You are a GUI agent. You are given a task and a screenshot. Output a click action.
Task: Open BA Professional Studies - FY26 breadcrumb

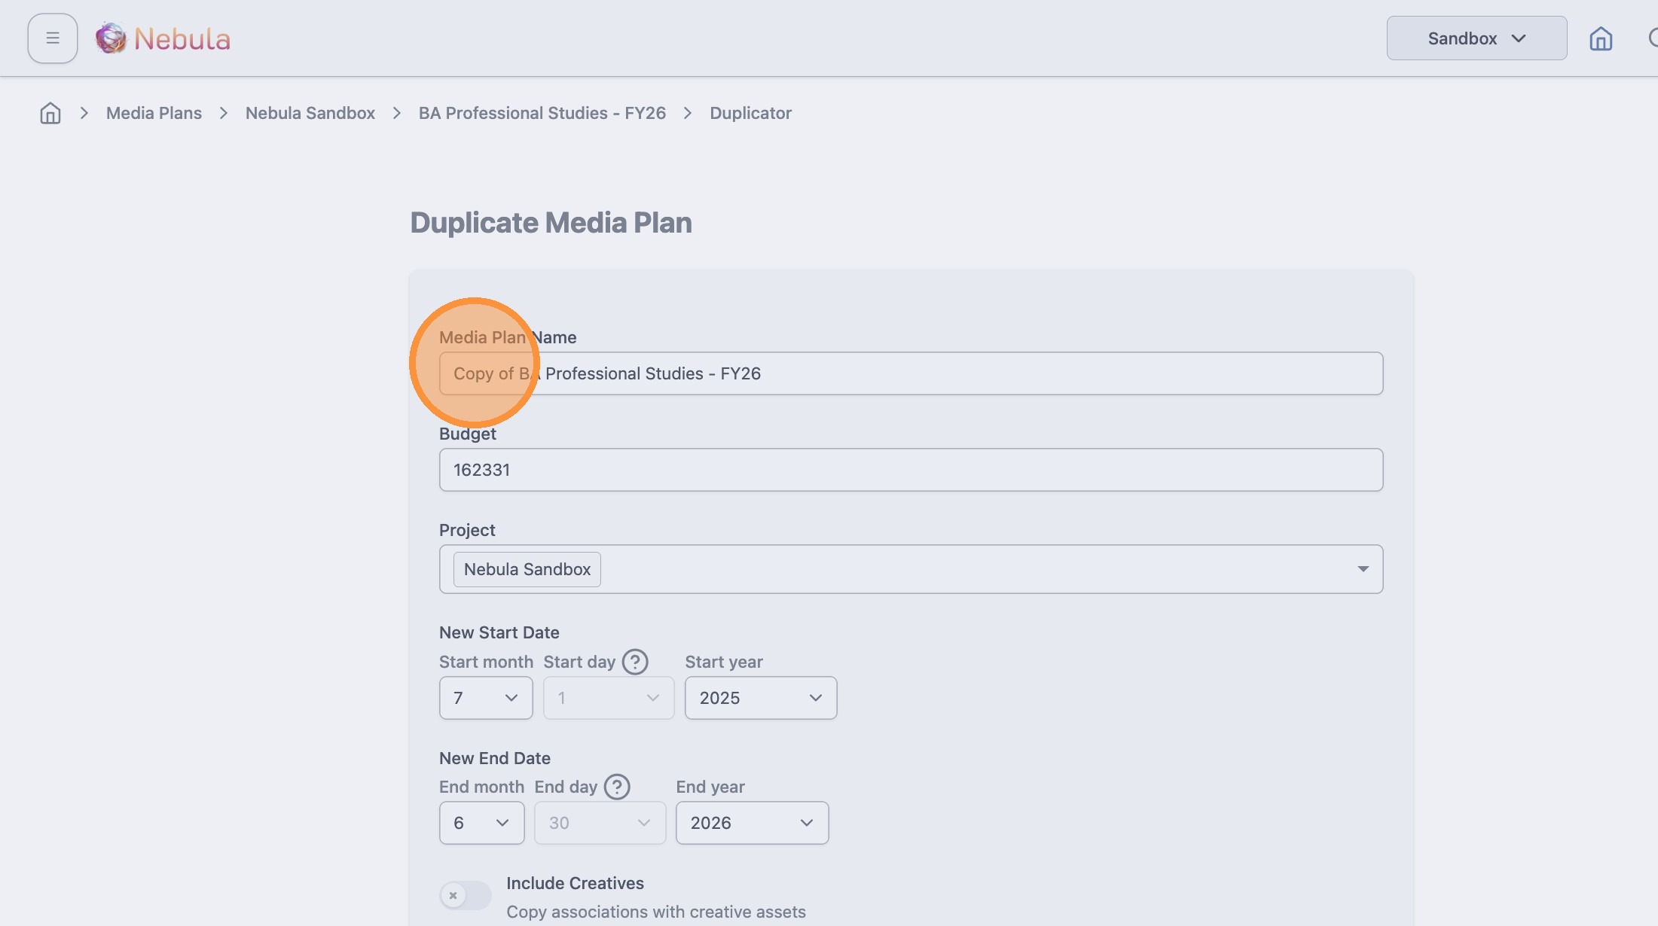pyautogui.click(x=542, y=113)
